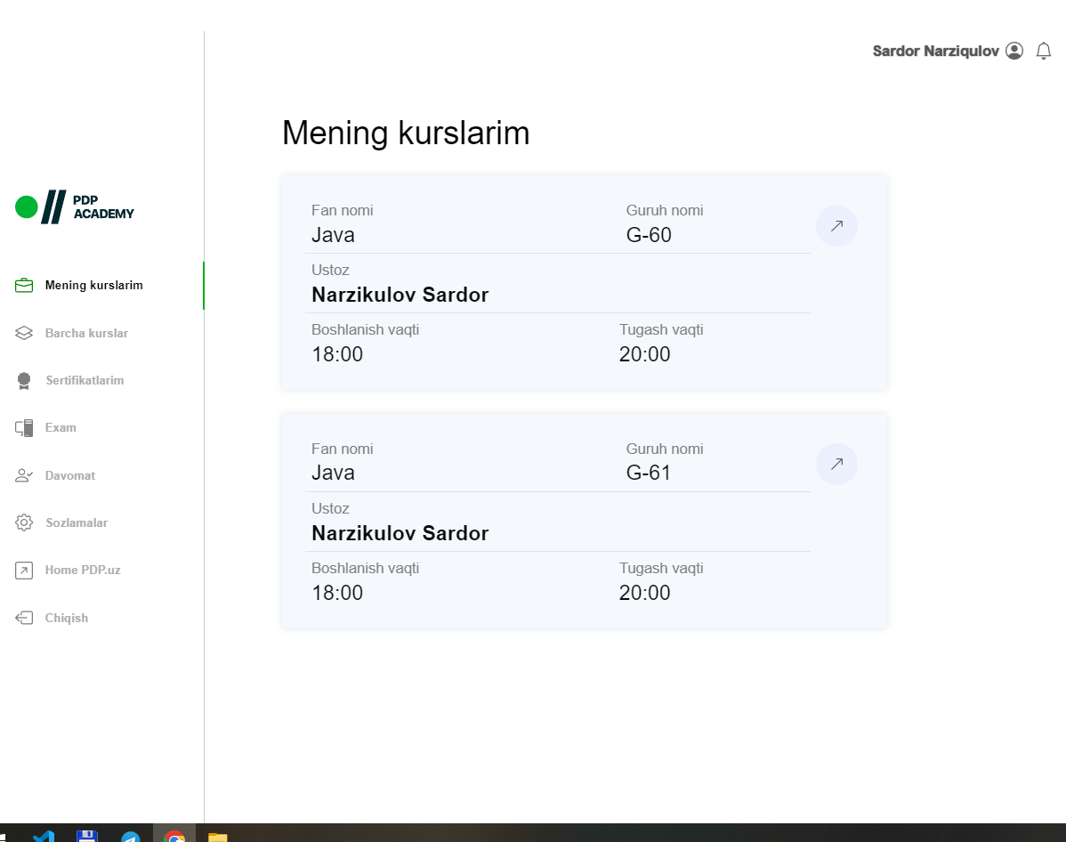Click the Sozlamalar gear icon
This screenshot has width=1066, height=842.
24,522
